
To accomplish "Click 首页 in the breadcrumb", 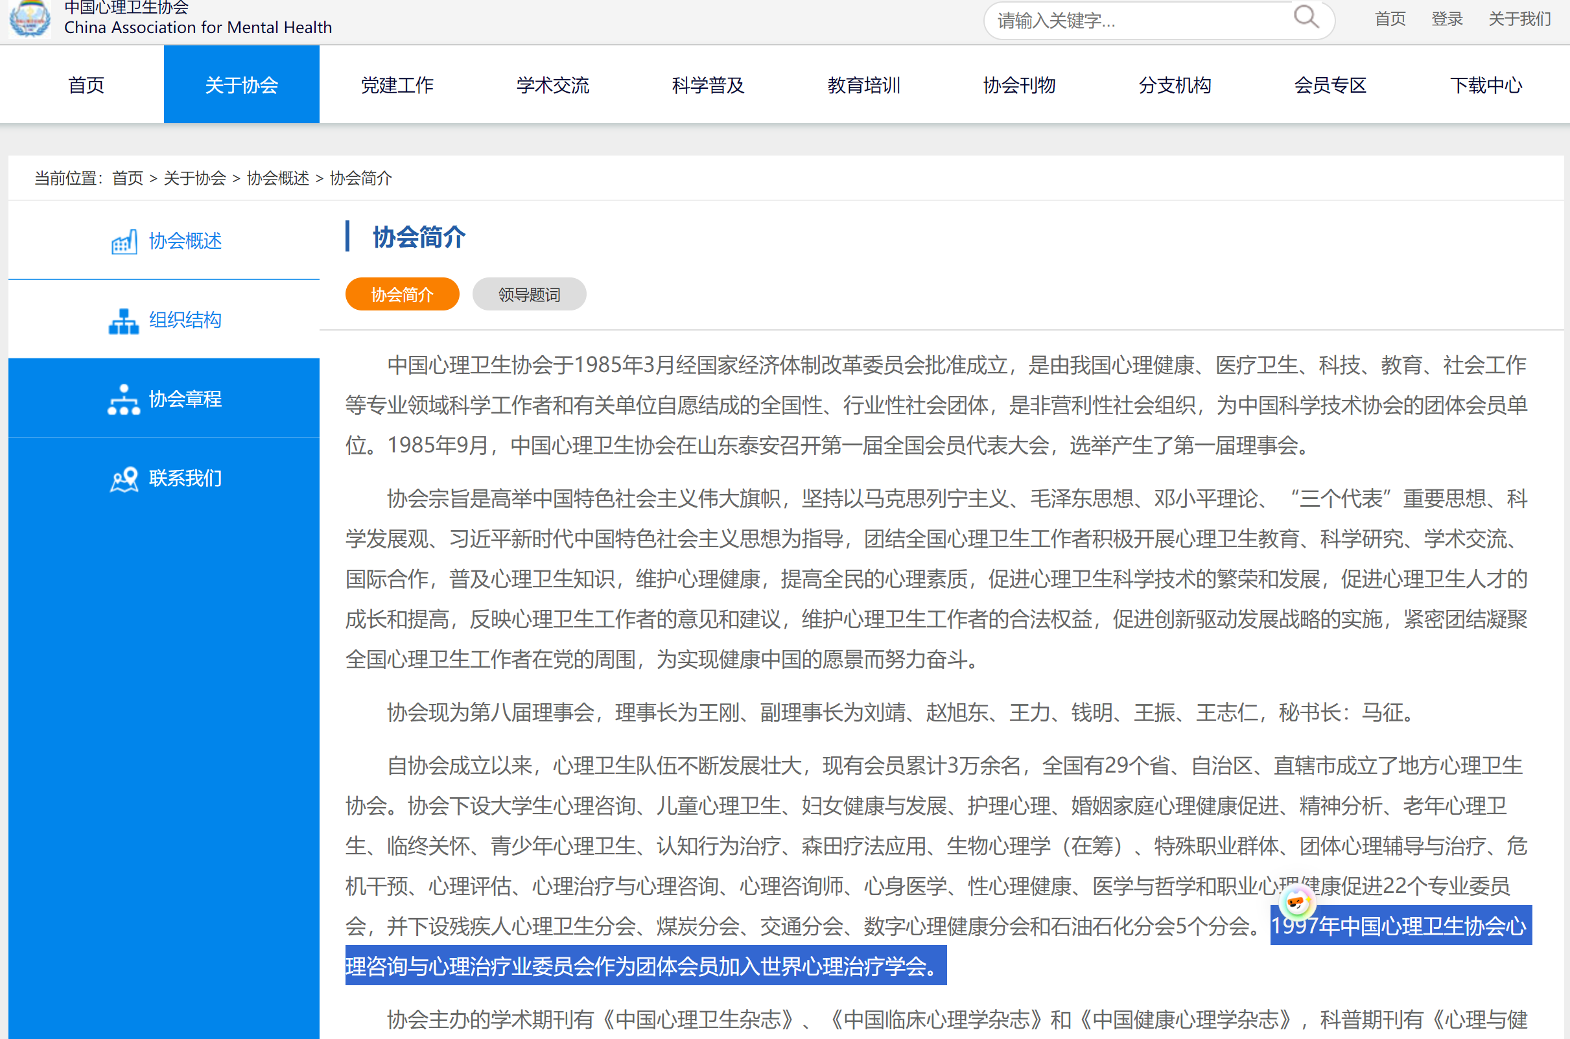I will coord(127,178).
